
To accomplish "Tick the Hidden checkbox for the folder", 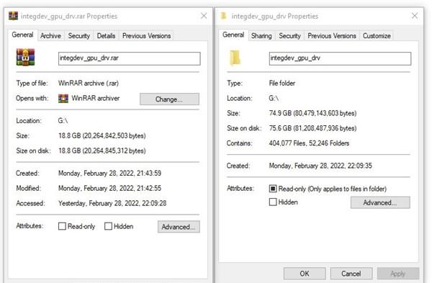I will coord(273,202).
